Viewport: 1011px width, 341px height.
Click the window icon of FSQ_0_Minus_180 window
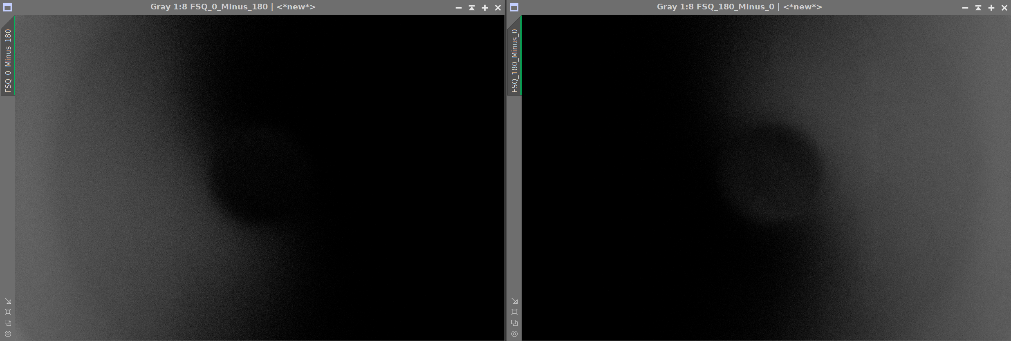point(7,7)
